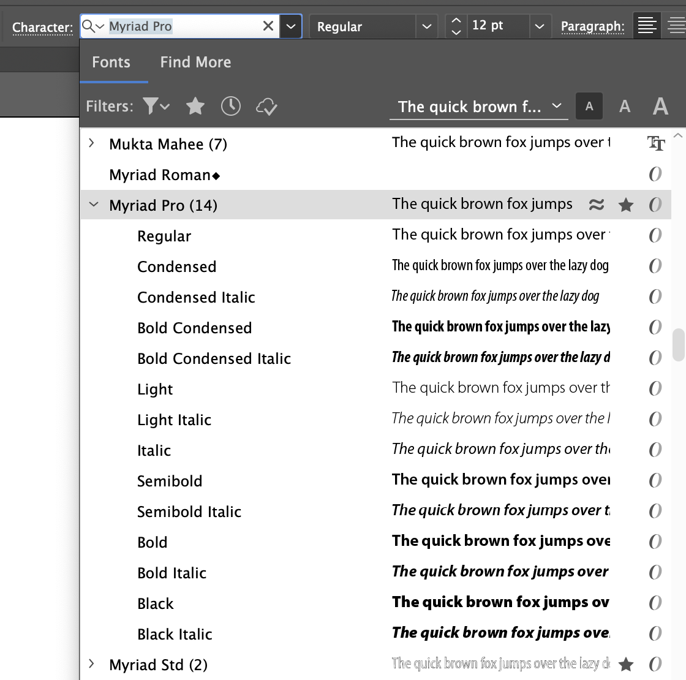
Task: Select the Fonts tab
Action: click(x=111, y=62)
